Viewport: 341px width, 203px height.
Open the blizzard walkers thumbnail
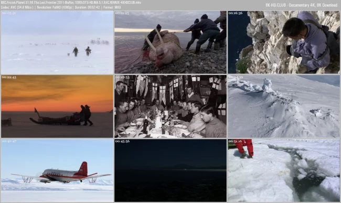[57, 42]
